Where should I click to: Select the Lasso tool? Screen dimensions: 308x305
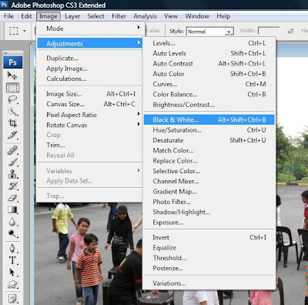(12, 99)
